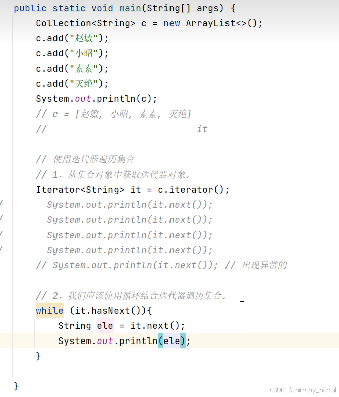Screen dimensions: 339x397
Task: Click the highlighted 'ele' variable declaration
Action: pyautogui.click(x=105, y=326)
